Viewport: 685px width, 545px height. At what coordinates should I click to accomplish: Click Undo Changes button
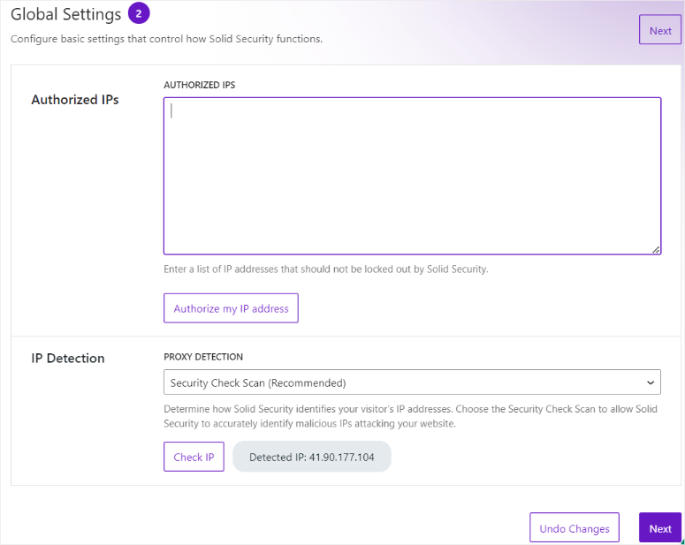coord(574,527)
